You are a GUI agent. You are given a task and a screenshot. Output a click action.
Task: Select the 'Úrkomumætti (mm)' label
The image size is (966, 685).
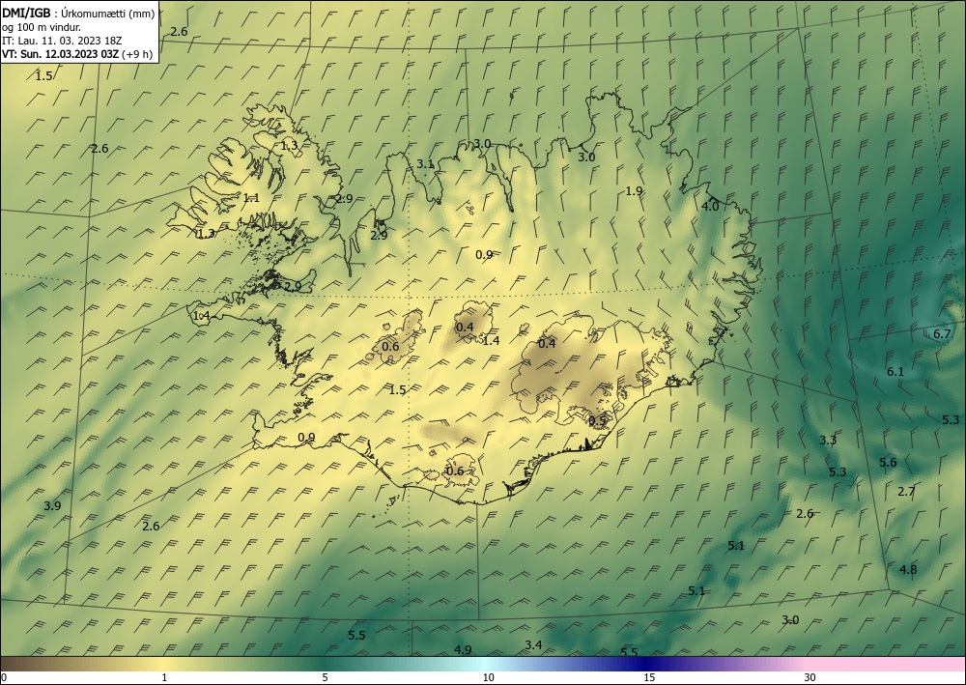pos(108,14)
